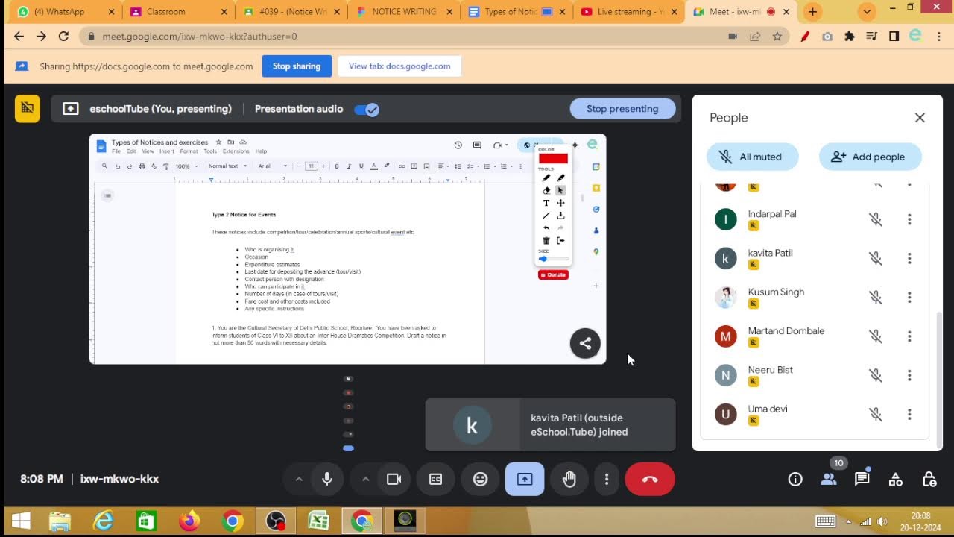Image resolution: width=954 pixels, height=537 pixels.
Task: Switch to Live streaming YouTube tab
Action: 630,12
